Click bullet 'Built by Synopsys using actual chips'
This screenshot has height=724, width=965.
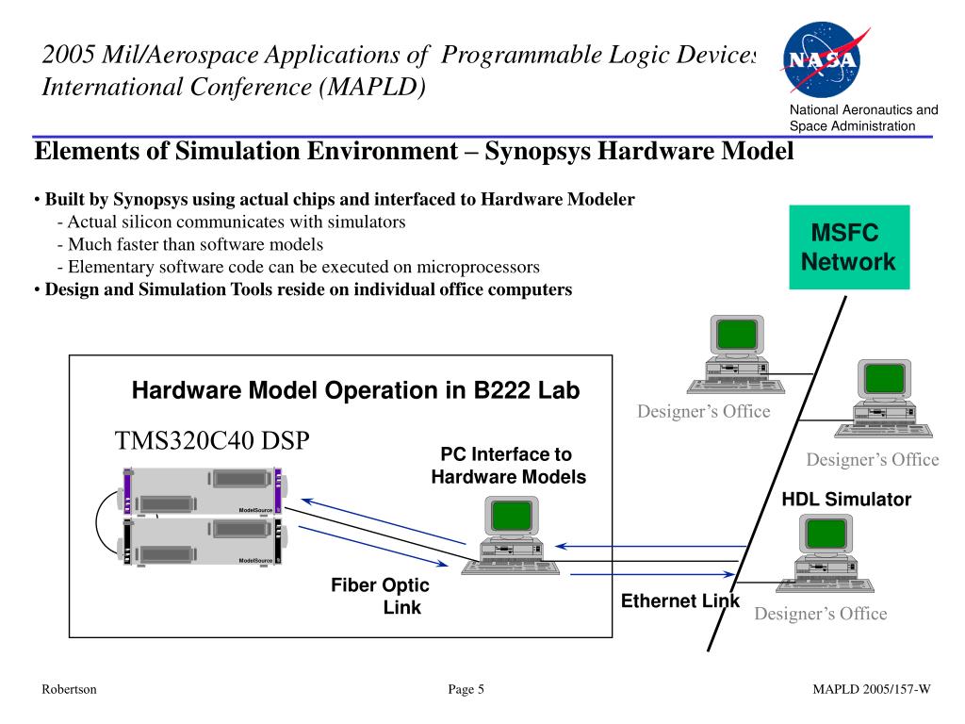coord(335,200)
